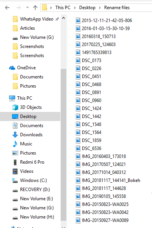The height and width of the screenshot is (228, 152).
Task: Click navigation pane scrollbar thumb
Action: pyautogui.click(x=63, y=145)
